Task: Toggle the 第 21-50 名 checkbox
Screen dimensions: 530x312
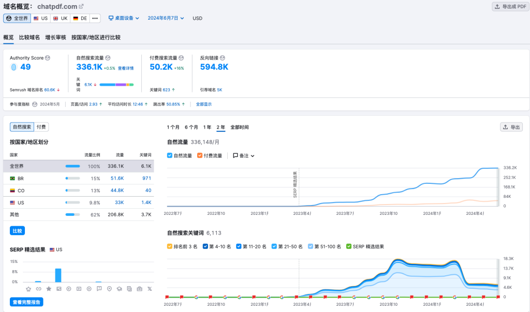Action: coord(274,246)
